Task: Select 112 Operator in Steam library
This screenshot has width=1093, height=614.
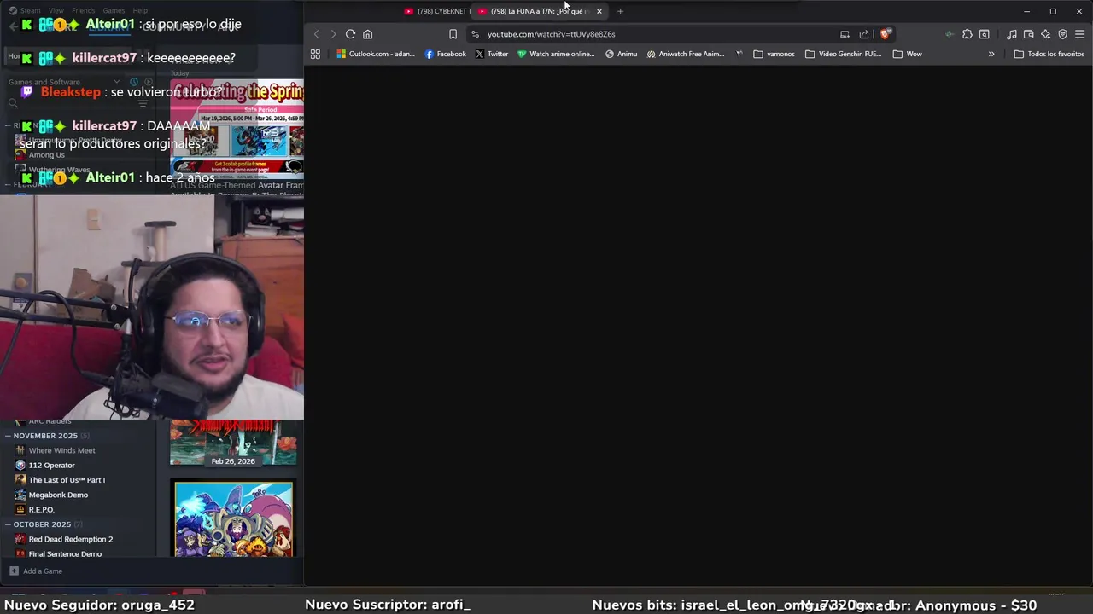Action: click(52, 466)
